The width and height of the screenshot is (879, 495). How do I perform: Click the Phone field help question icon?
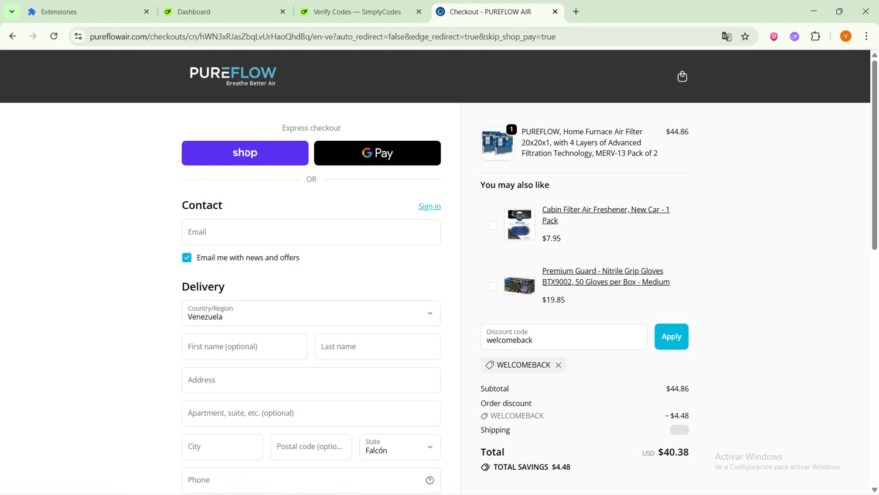pyautogui.click(x=430, y=480)
